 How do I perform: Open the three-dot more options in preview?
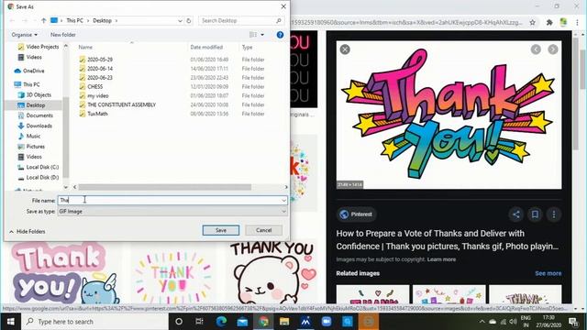click(554, 214)
